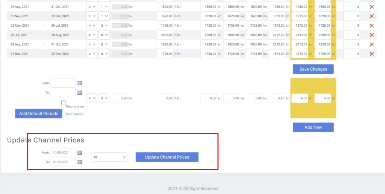The width and height of the screenshot is (385, 194).
Task: Click the channel prices From date field
Action: point(63,153)
